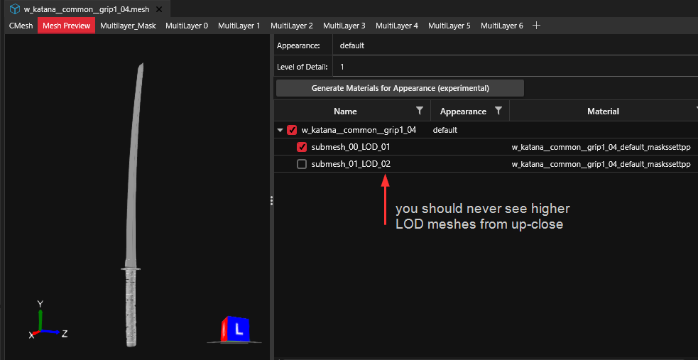Click Generate Materials for Appearance button
This screenshot has height=360, width=698.
(400, 88)
